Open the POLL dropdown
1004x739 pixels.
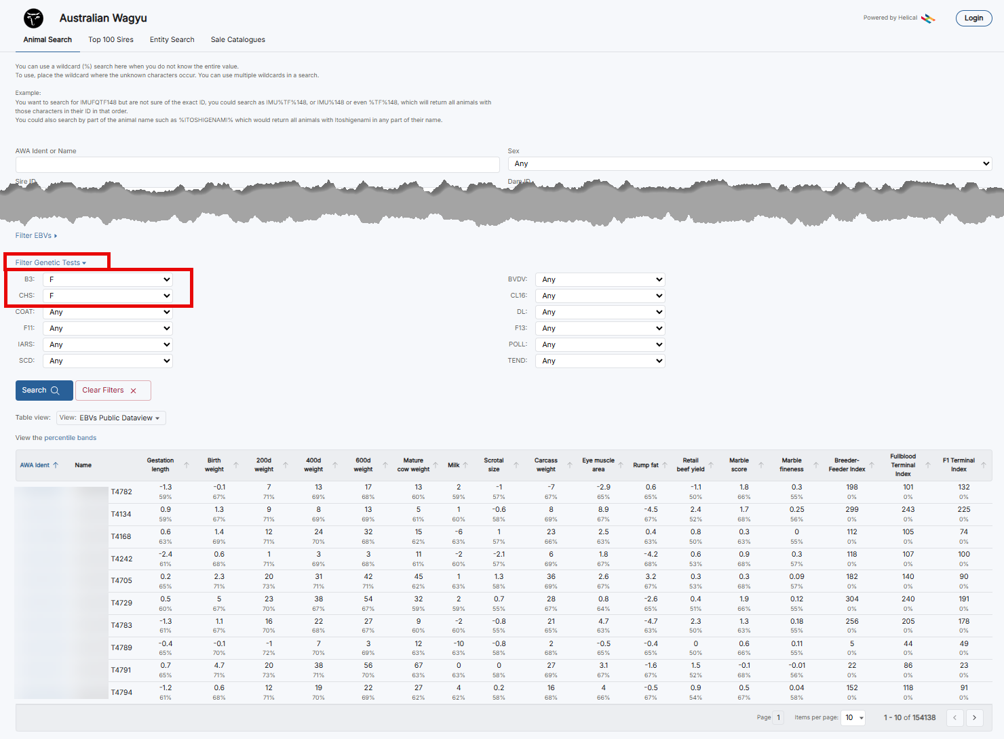(x=600, y=344)
